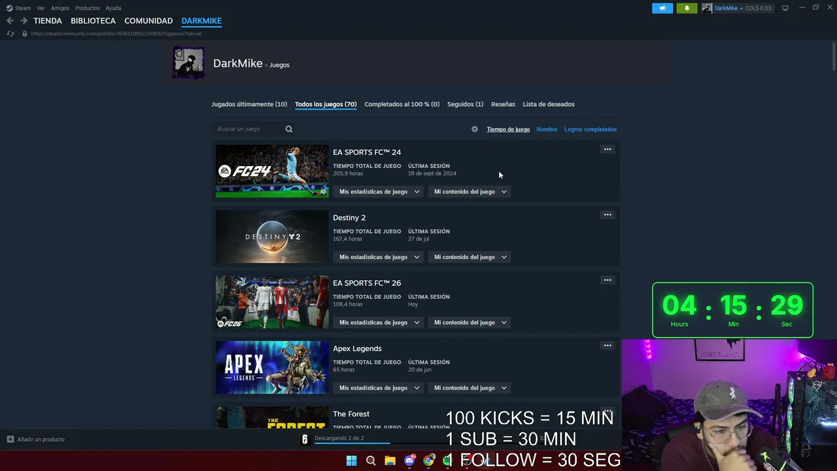This screenshot has height=471, width=837.
Task: Expand Mis estadísticas de juego for Apex Legends
Action: pyautogui.click(x=379, y=388)
